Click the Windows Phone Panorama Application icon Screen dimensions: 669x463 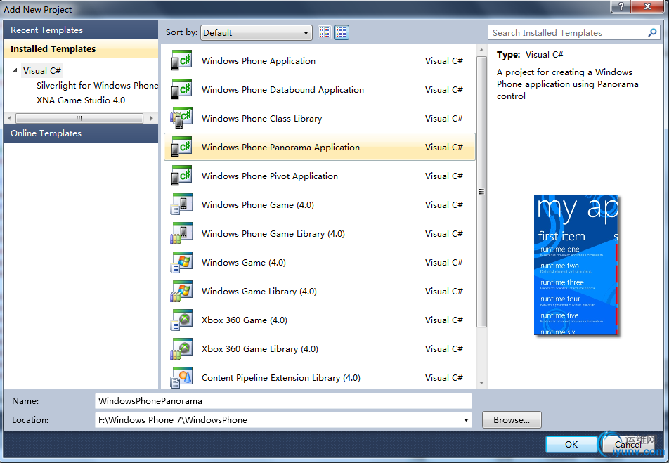181,147
